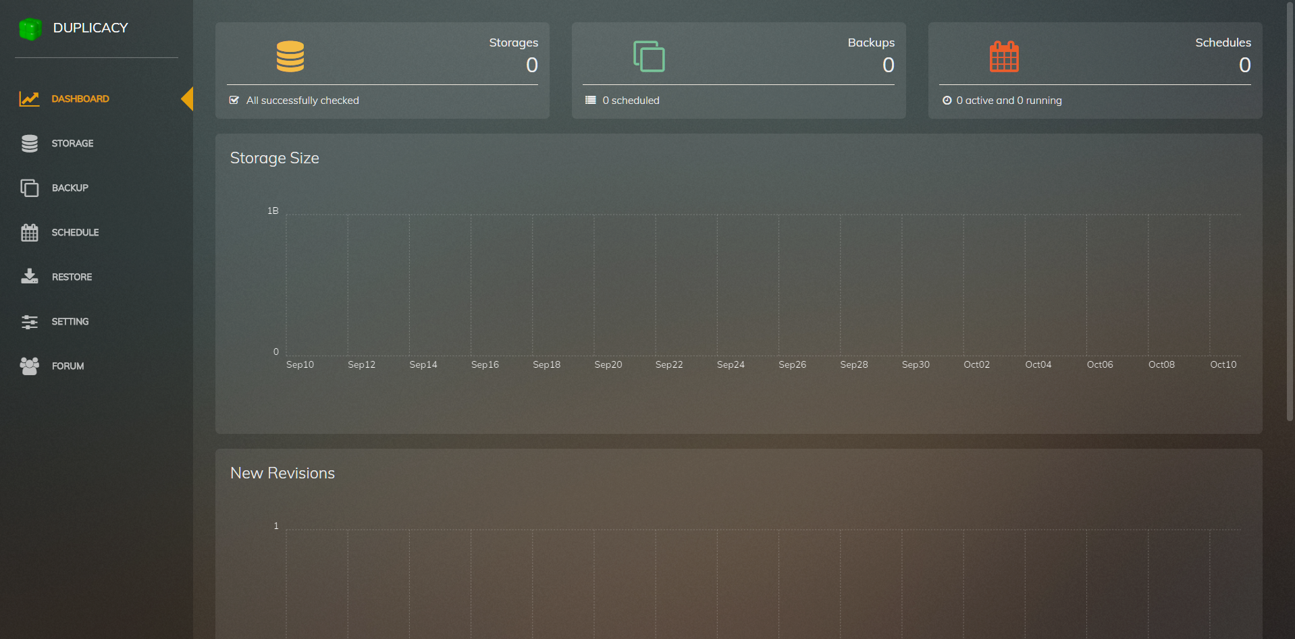The image size is (1295, 639).
Task: Click the checkmark beside All successfully checked
Action: pos(234,101)
